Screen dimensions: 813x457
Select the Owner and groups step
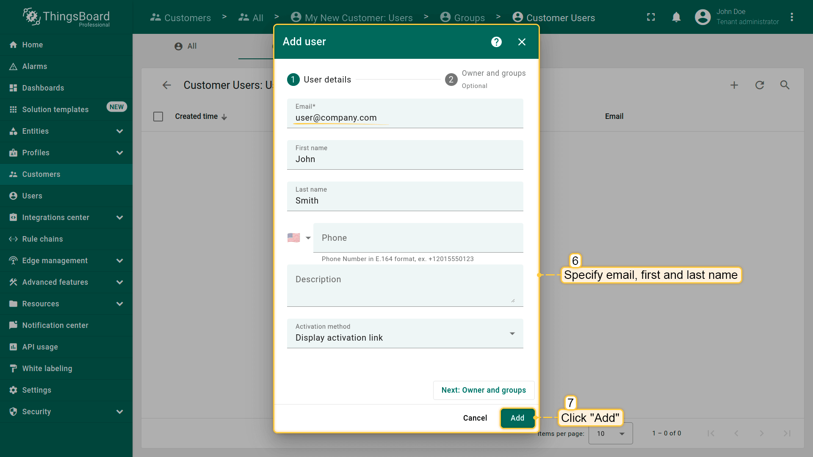(485, 79)
